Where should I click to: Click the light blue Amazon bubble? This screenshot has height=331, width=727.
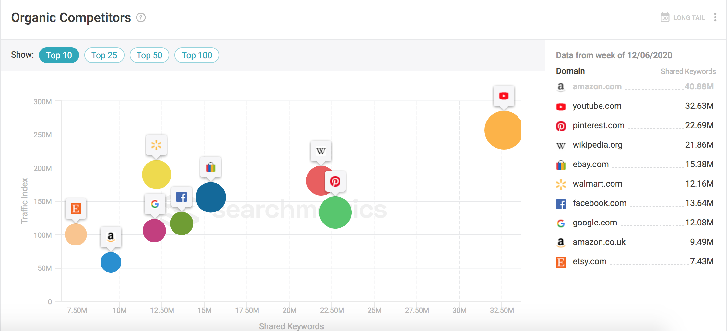tap(111, 262)
